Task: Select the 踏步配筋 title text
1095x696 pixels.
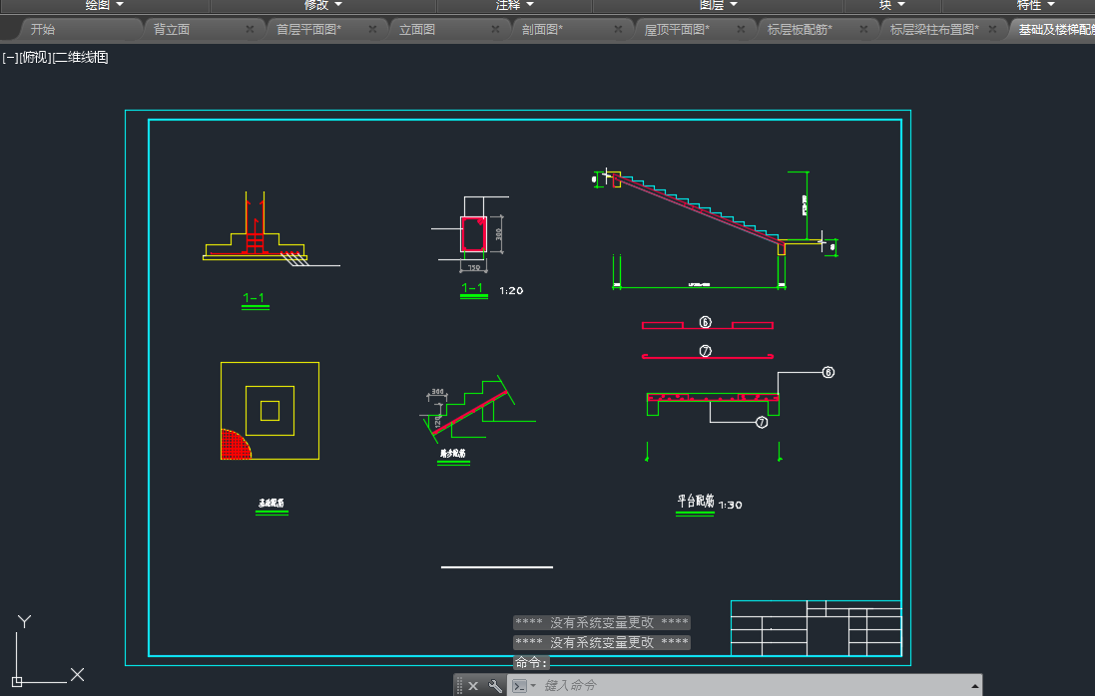Action: click(x=453, y=454)
